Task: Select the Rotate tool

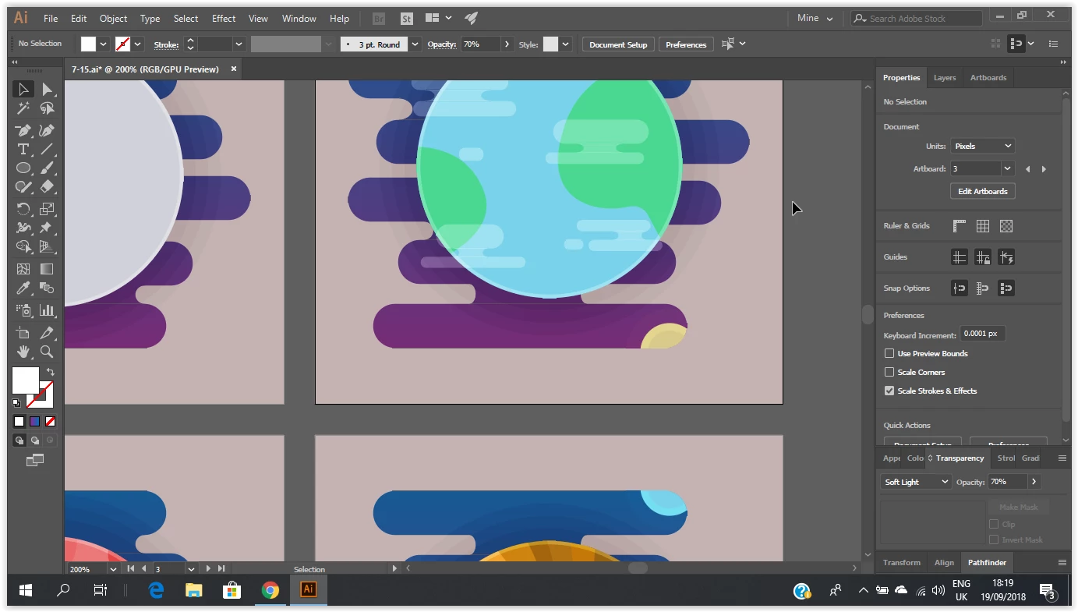Action: [x=23, y=209]
